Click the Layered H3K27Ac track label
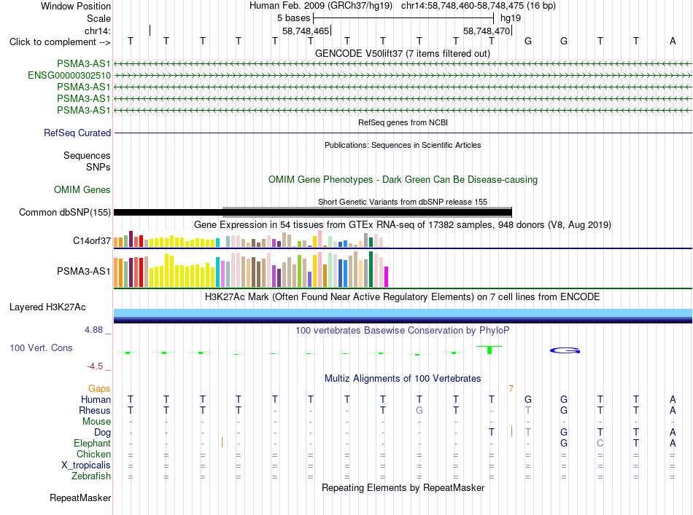The height and width of the screenshot is (515, 693). point(47,307)
